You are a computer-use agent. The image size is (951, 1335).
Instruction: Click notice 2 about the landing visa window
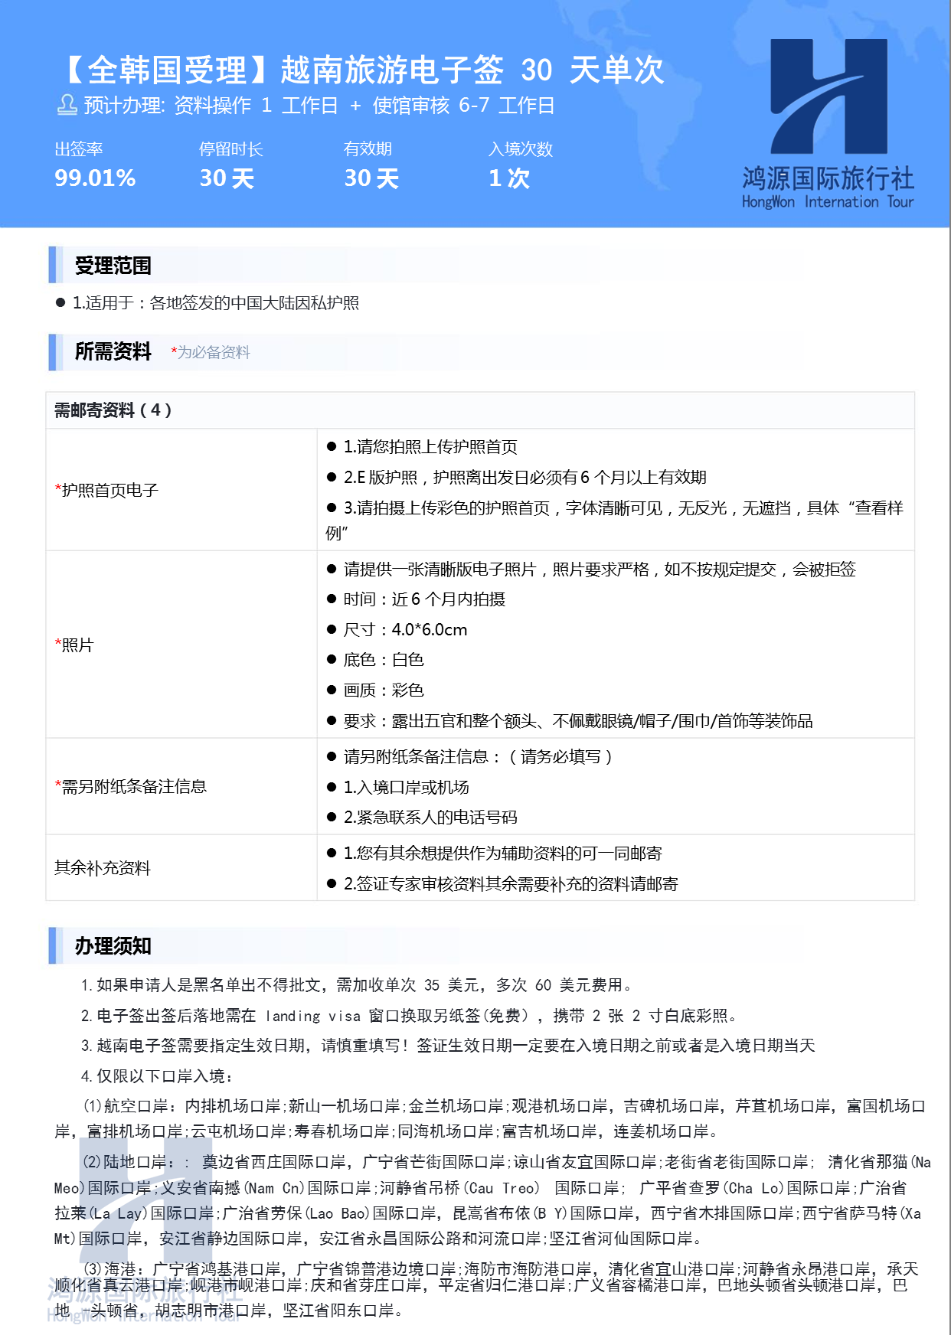click(x=410, y=1016)
